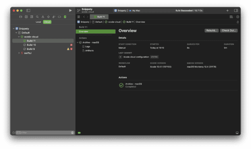Open the Report navigator icon
Image resolution: width=251 pixels, height=149 pixels.
pos(65,17)
